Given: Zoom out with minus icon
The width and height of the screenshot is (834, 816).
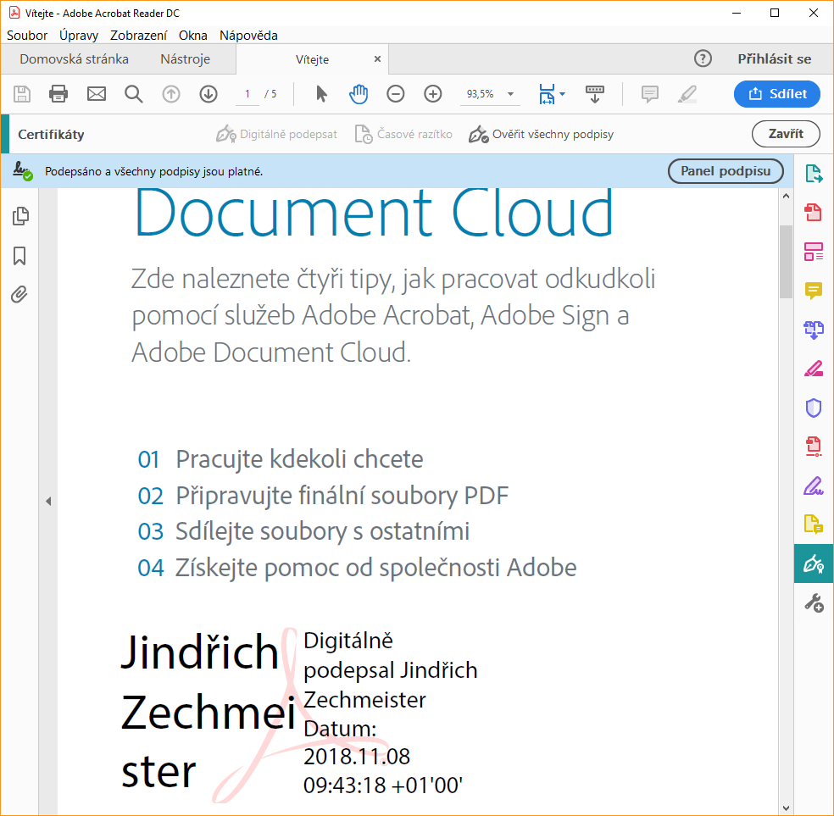Looking at the screenshot, I should [x=395, y=94].
